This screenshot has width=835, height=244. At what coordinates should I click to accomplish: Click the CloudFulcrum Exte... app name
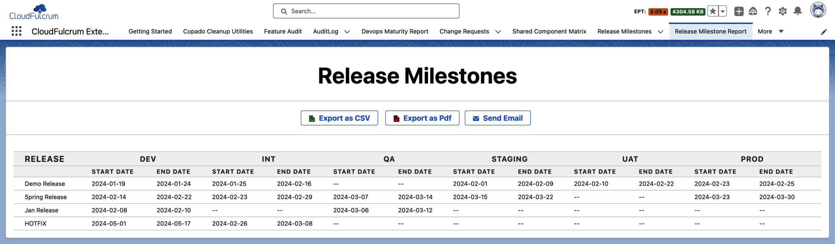(x=70, y=31)
